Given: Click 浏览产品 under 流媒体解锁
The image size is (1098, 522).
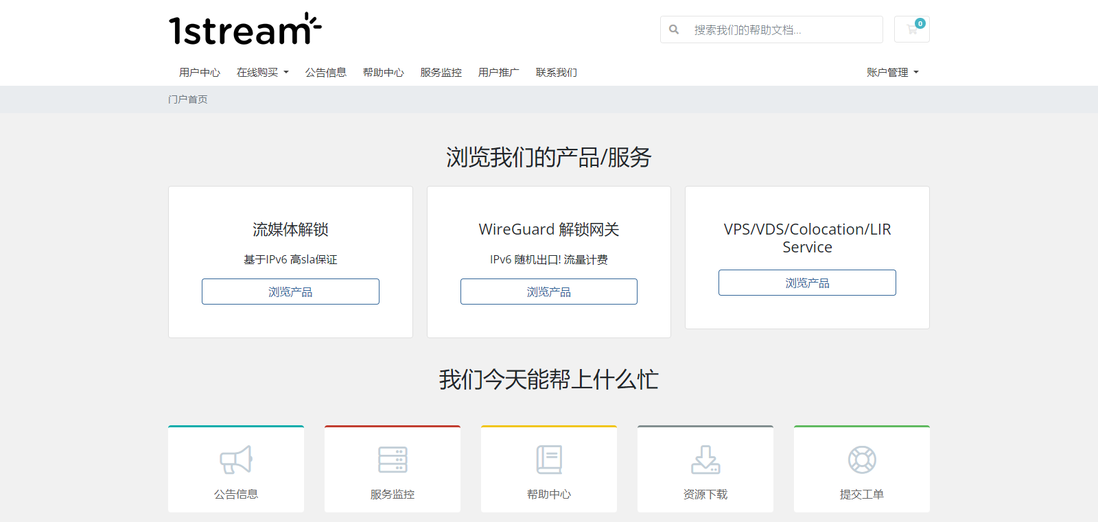Looking at the screenshot, I should [x=290, y=292].
